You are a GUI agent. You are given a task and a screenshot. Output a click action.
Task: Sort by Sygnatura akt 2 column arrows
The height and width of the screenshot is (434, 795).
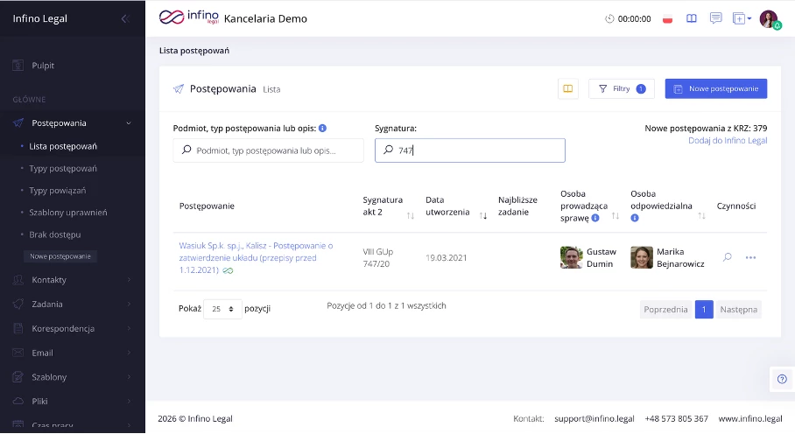click(x=411, y=214)
